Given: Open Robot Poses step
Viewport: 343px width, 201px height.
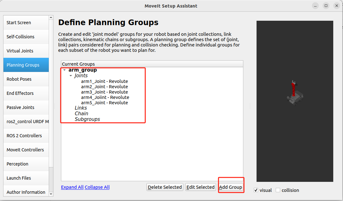Looking at the screenshot, I should point(26,79).
